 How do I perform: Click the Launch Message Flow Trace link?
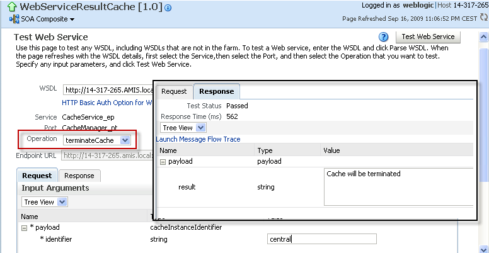pos(198,139)
